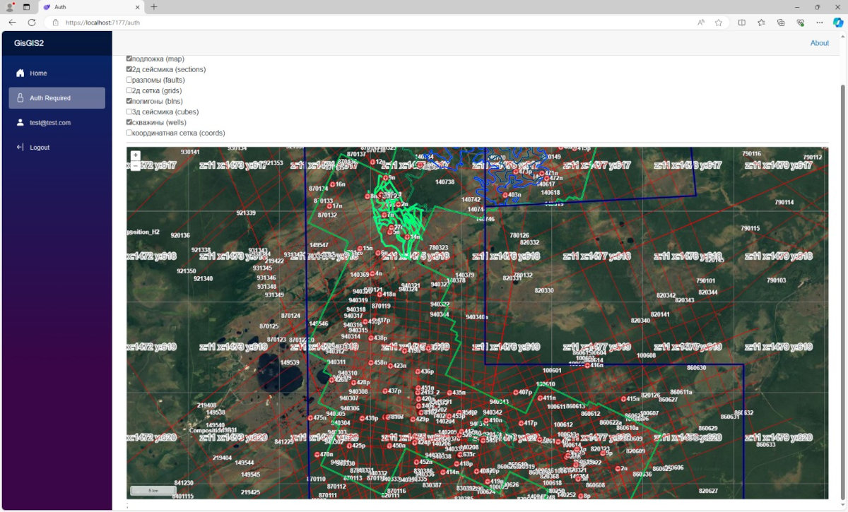Select well marker 417p
The height and width of the screenshot is (512, 848).
pyautogui.click(x=521, y=424)
